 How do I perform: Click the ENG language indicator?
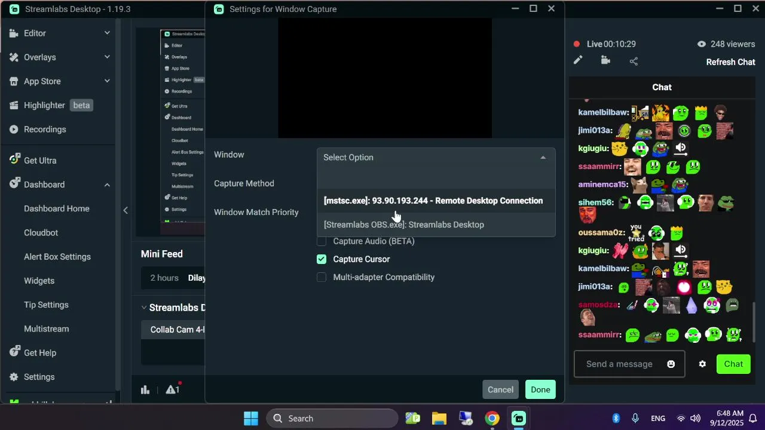pos(658,419)
